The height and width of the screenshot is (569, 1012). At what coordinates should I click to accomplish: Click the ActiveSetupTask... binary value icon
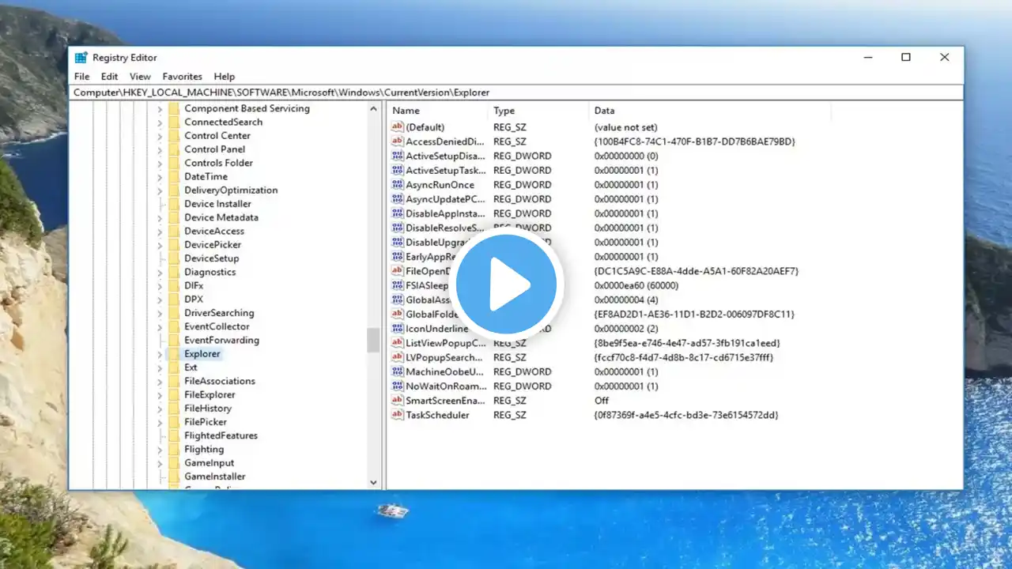398,170
